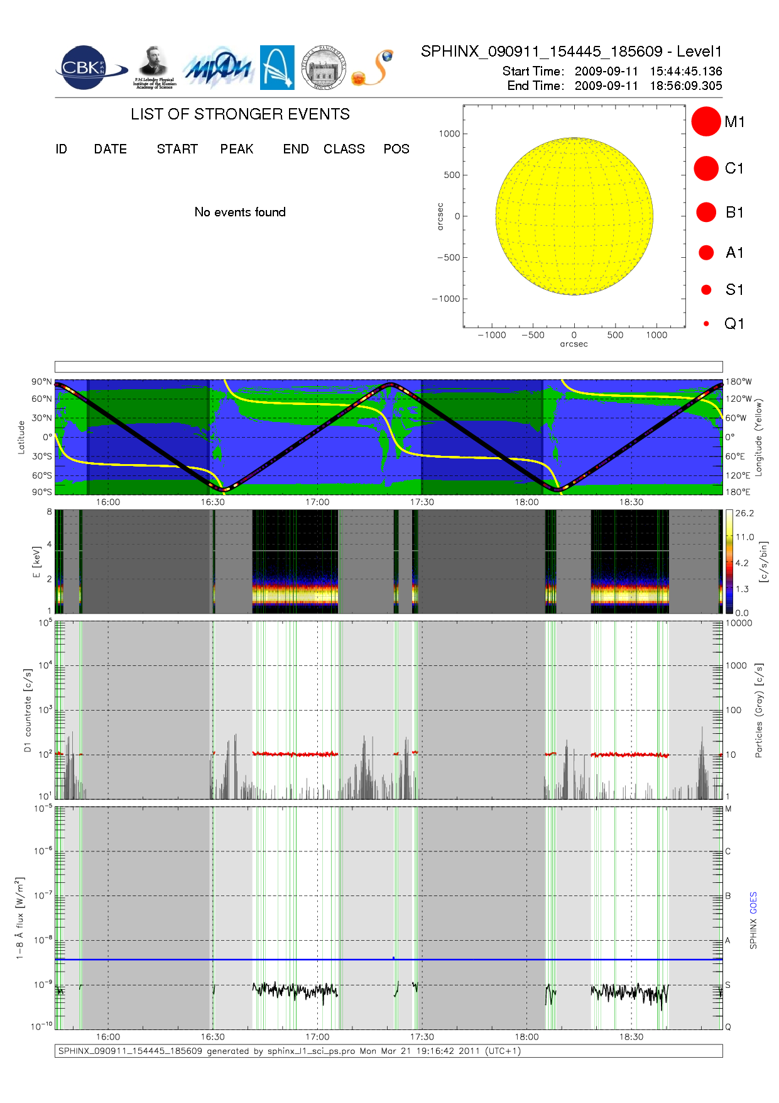The width and height of the screenshot is (779, 1103).
Task: Click the center of the yellow solar disk
Action: 574,216
